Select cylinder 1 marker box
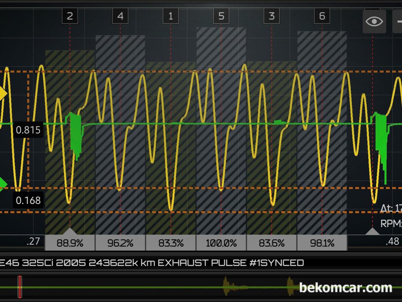This screenshot has height=302, width=402. click(x=171, y=16)
